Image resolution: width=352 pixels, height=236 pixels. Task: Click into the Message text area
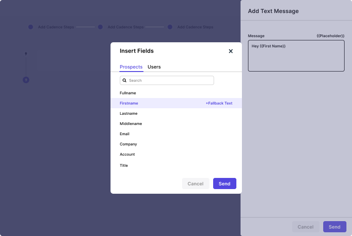[x=296, y=56]
